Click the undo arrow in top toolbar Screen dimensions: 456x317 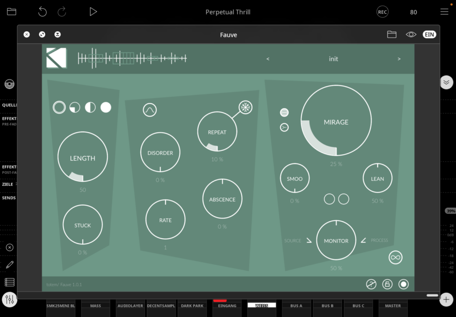[42, 12]
